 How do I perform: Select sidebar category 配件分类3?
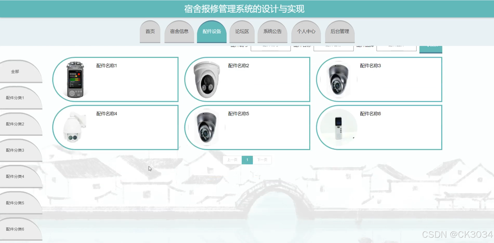click(15, 150)
